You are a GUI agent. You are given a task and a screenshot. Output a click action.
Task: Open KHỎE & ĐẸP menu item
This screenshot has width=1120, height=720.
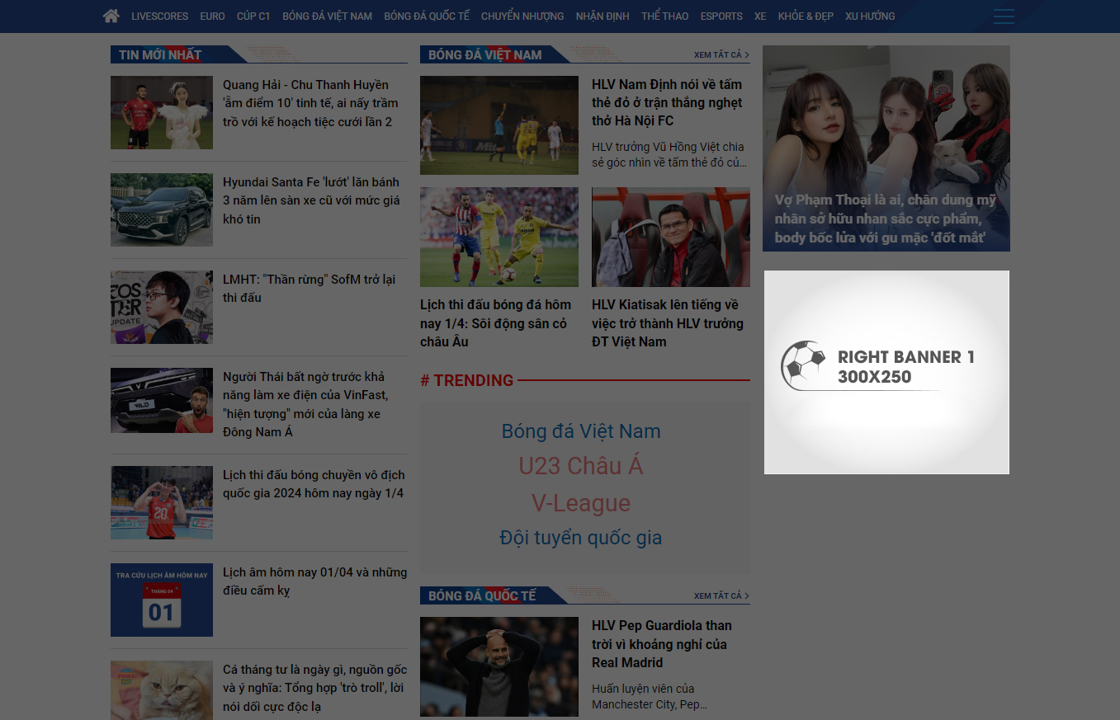[806, 16]
